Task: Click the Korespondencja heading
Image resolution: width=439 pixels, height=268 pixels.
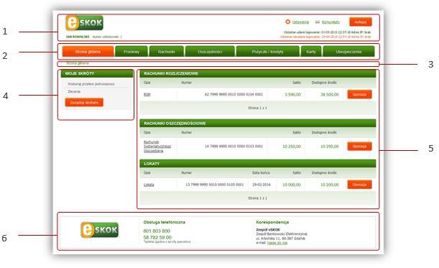Action: [272, 222]
